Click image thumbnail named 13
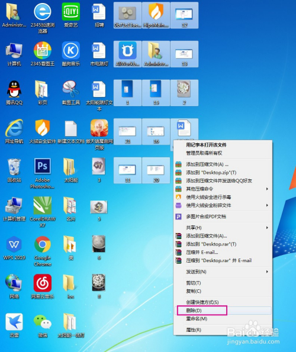Viewport: 296px width, 352px height. pos(184,54)
